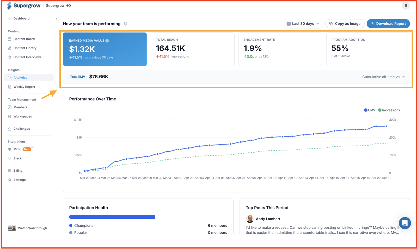Click the calendar icon in date range

tap(289, 24)
